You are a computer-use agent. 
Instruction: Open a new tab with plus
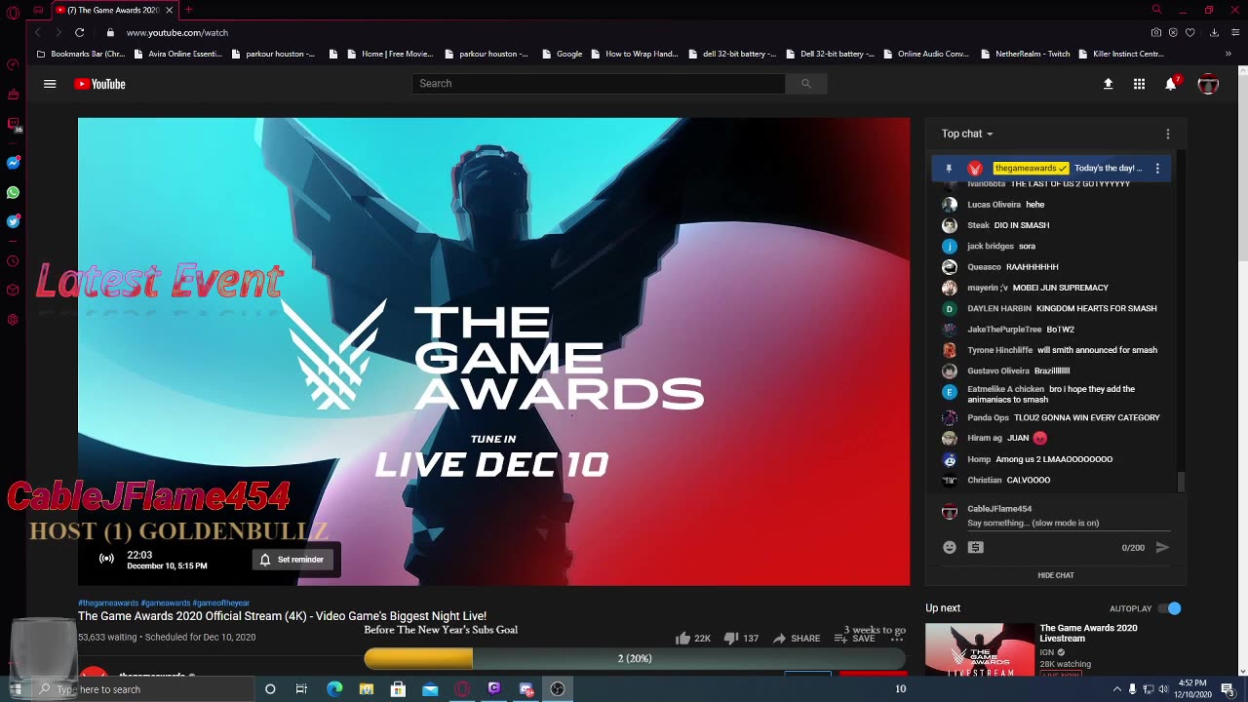coord(189,10)
